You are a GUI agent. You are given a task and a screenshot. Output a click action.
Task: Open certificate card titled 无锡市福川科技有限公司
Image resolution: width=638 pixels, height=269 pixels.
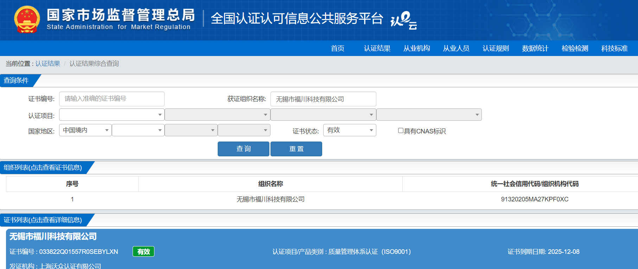[53, 236]
